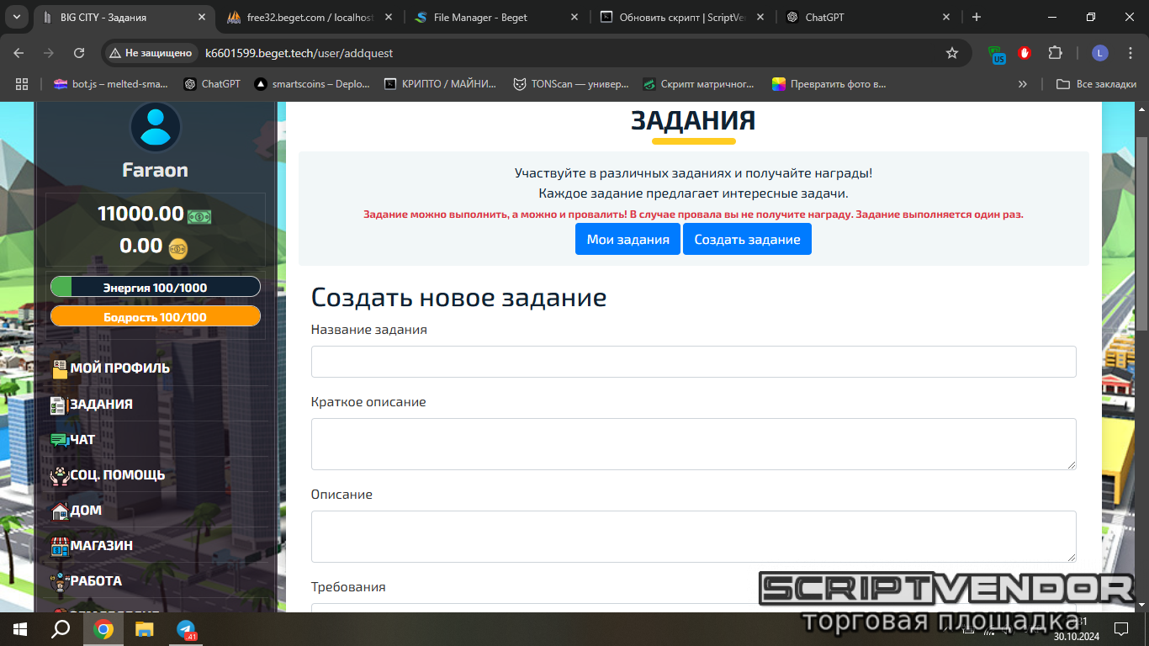This screenshot has width=1149, height=646.
Task: Go to ДОМ in sidebar
Action: (x=77, y=511)
